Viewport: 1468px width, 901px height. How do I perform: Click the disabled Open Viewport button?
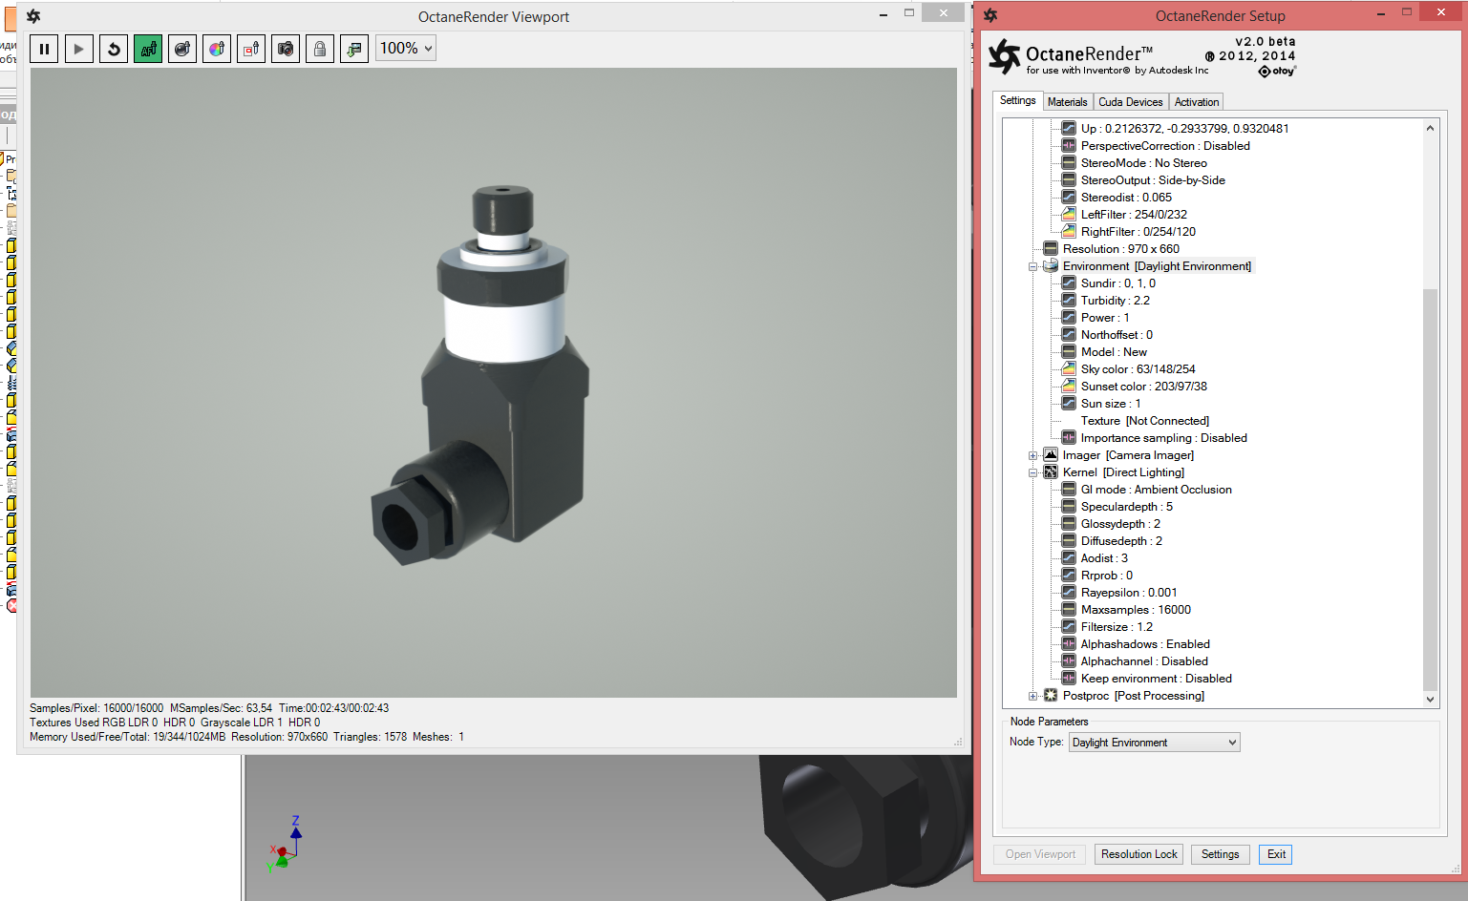point(1040,854)
